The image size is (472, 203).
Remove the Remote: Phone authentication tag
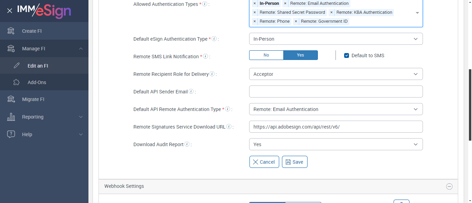[x=255, y=21]
